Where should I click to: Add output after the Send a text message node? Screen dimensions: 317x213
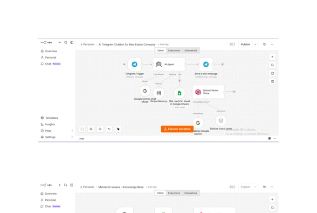click(x=222, y=64)
